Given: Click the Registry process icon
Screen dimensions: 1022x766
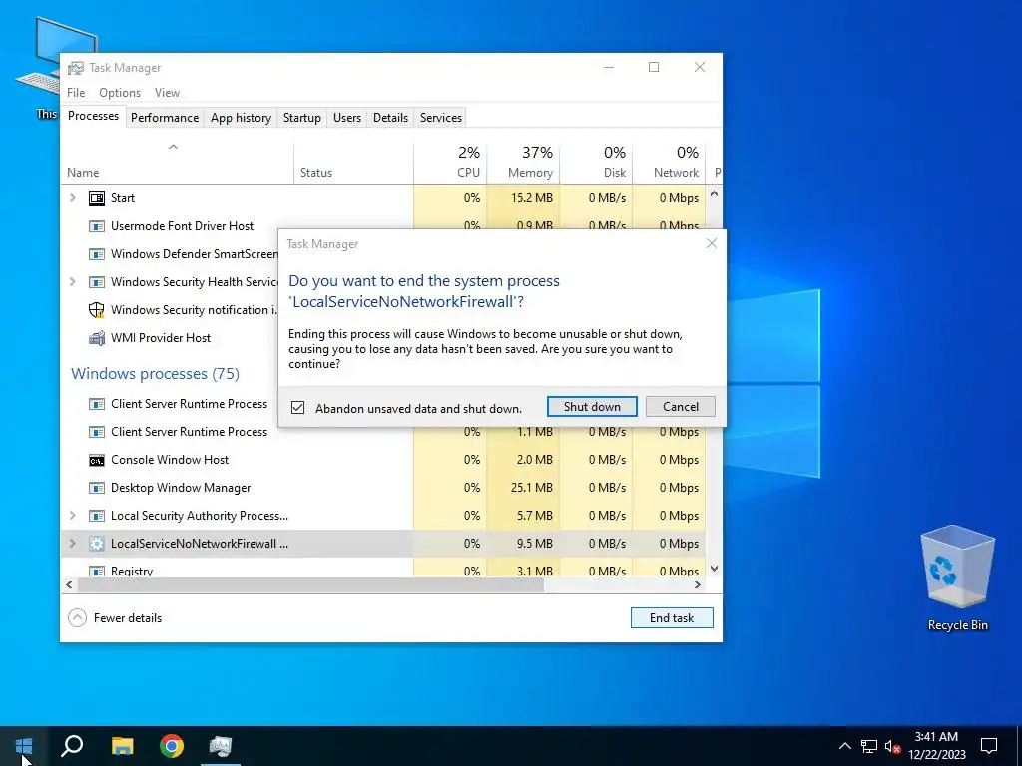Looking at the screenshot, I should click(x=97, y=572).
